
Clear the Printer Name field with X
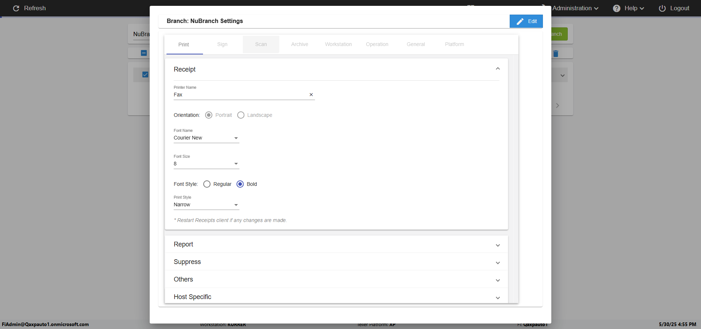311,95
